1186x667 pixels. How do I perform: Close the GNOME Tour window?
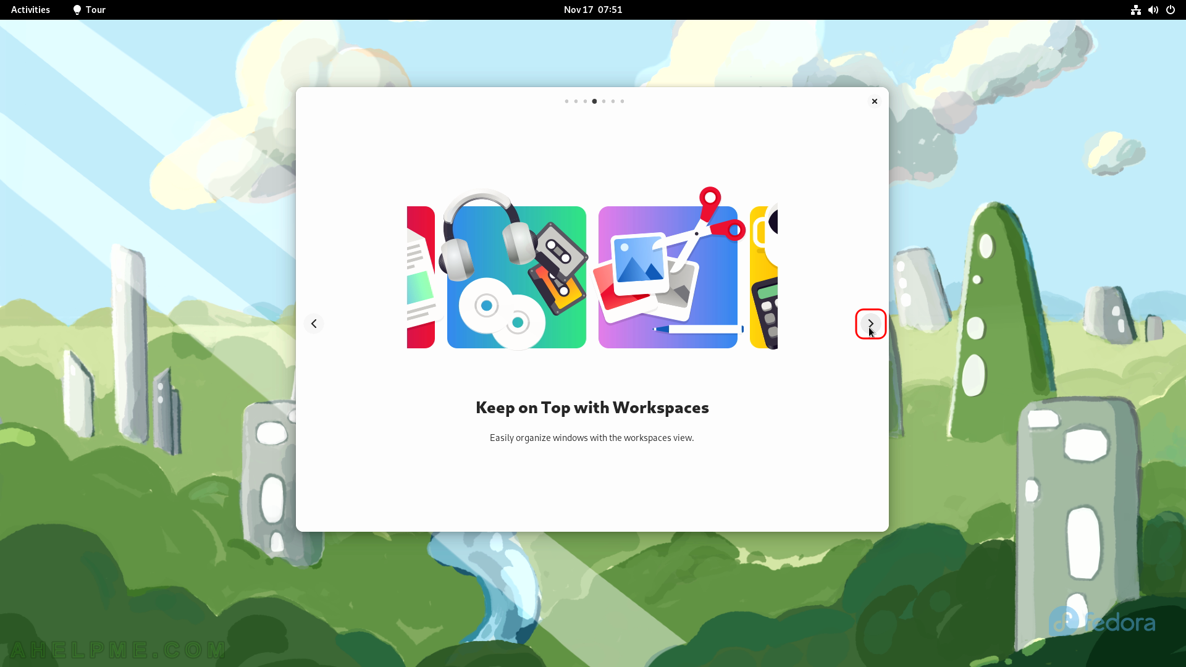874,101
